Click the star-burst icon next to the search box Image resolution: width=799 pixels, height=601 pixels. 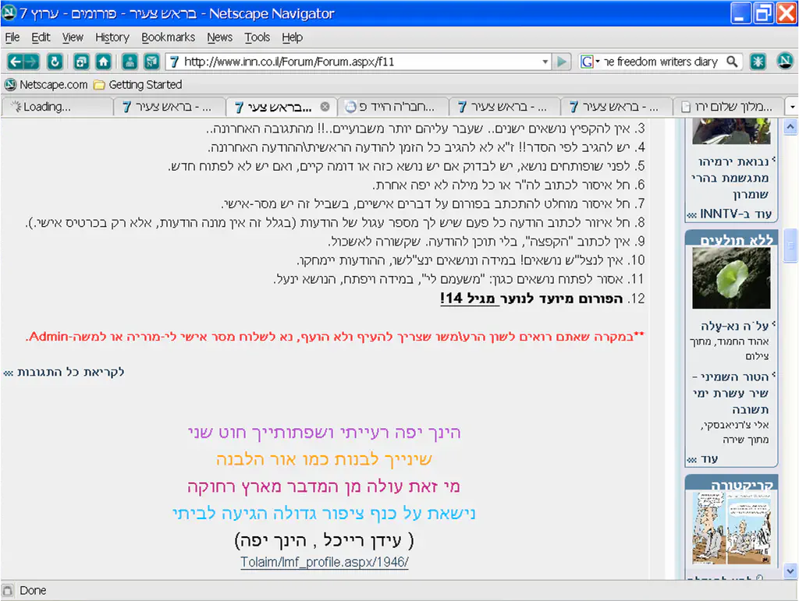(758, 62)
